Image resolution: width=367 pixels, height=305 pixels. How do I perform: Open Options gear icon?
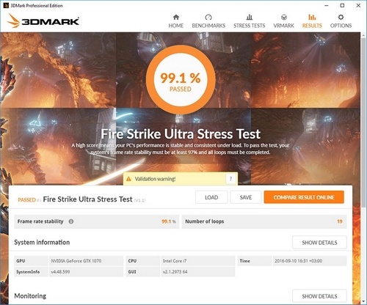[x=341, y=17]
